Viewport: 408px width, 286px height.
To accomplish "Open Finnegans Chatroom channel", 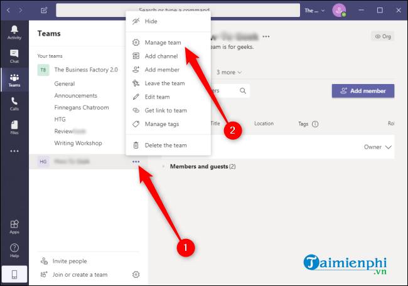I will (82, 108).
